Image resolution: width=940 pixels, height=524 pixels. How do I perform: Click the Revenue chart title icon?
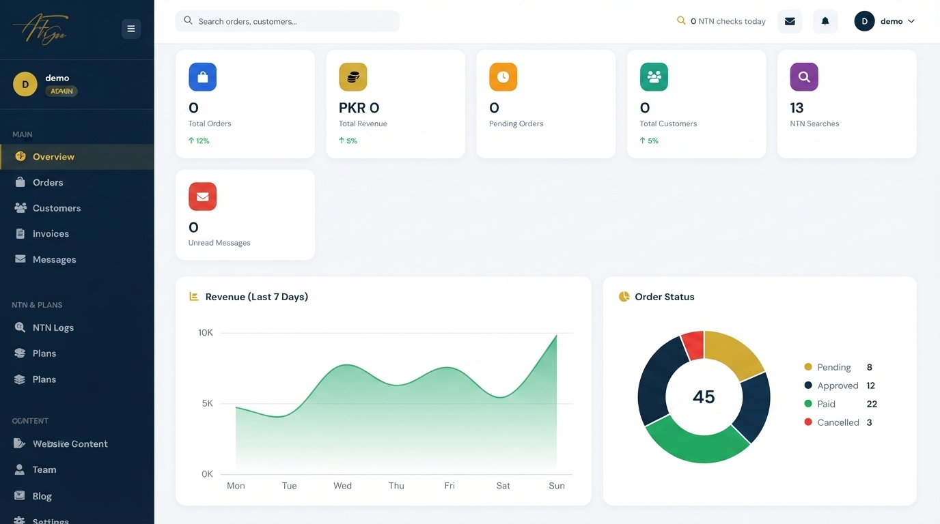[194, 297]
